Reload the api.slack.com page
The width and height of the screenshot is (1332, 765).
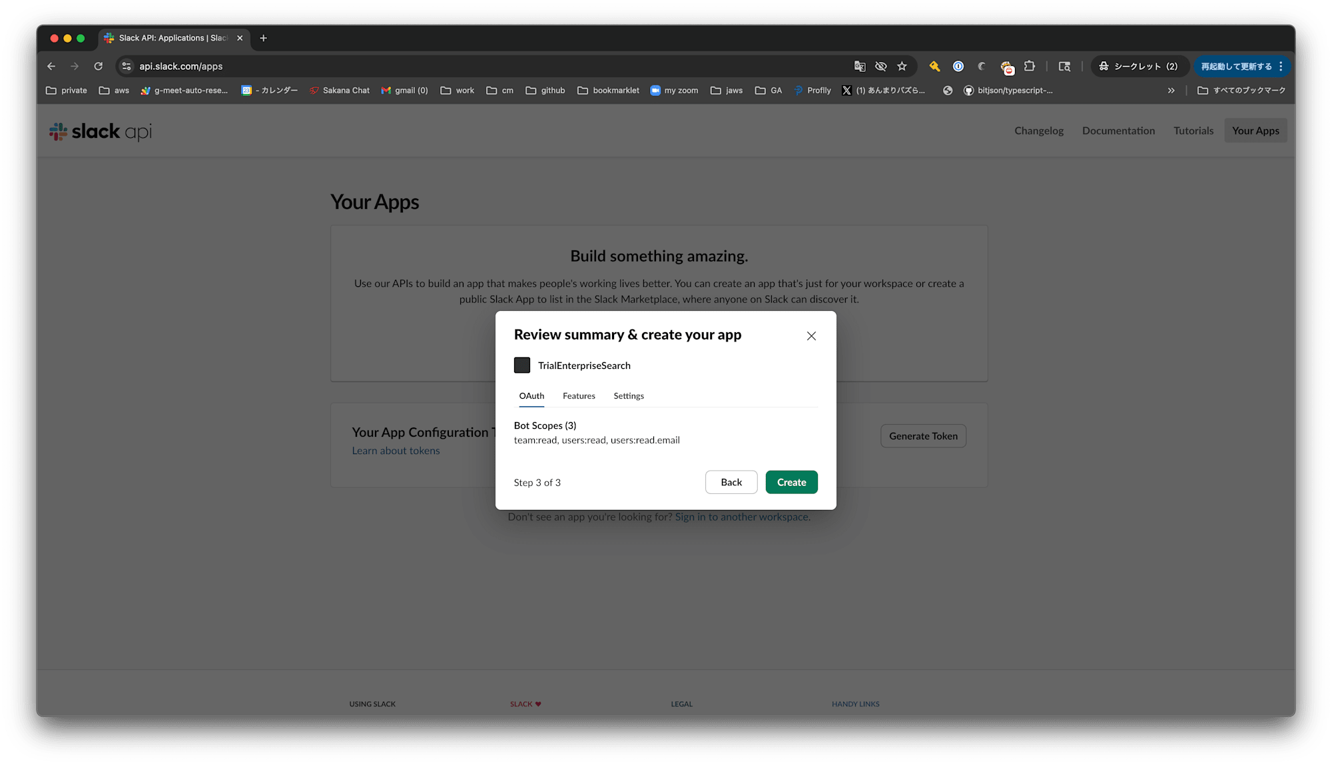[99, 66]
